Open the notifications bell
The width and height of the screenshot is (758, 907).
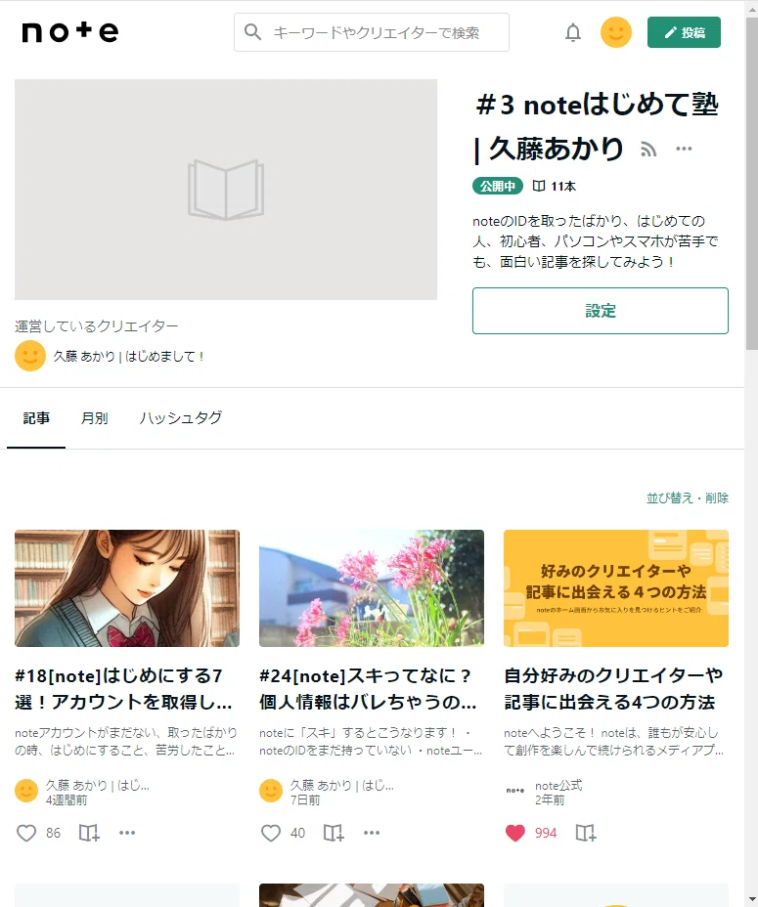pyautogui.click(x=573, y=32)
